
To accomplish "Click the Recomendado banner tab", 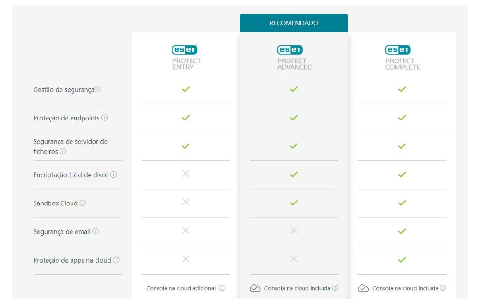I will tap(294, 23).
